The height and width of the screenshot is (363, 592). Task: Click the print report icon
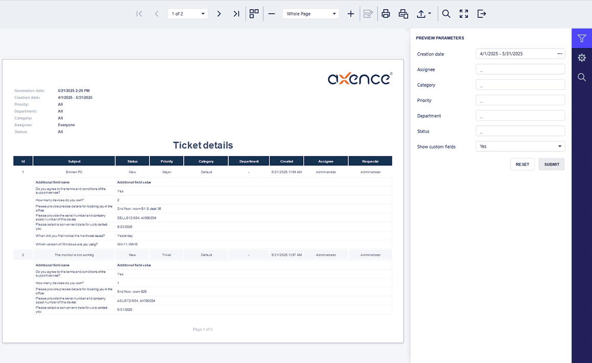(x=386, y=14)
